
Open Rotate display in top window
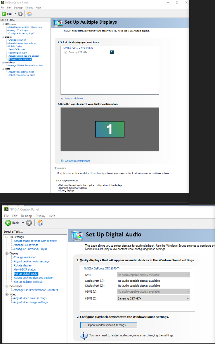(x=15, y=46)
